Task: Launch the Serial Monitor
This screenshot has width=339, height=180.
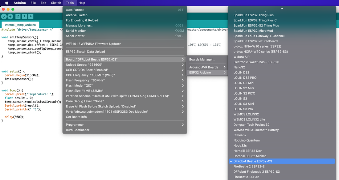Action: click(x=76, y=31)
